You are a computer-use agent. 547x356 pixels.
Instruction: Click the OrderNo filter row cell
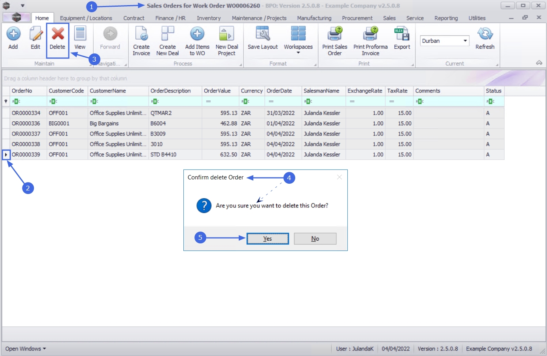28,102
